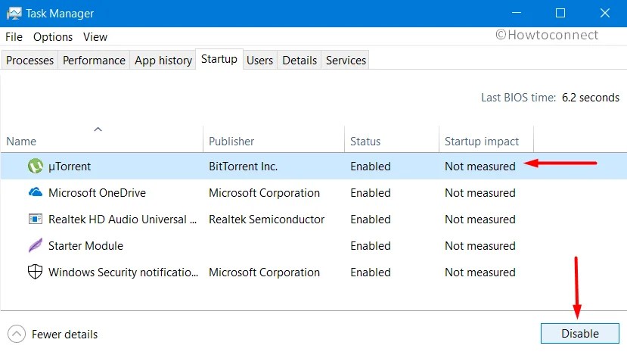This screenshot has height=355, width=627.
Task: Click the Windows Security shield icon
Action: click(x=36, y=272)
